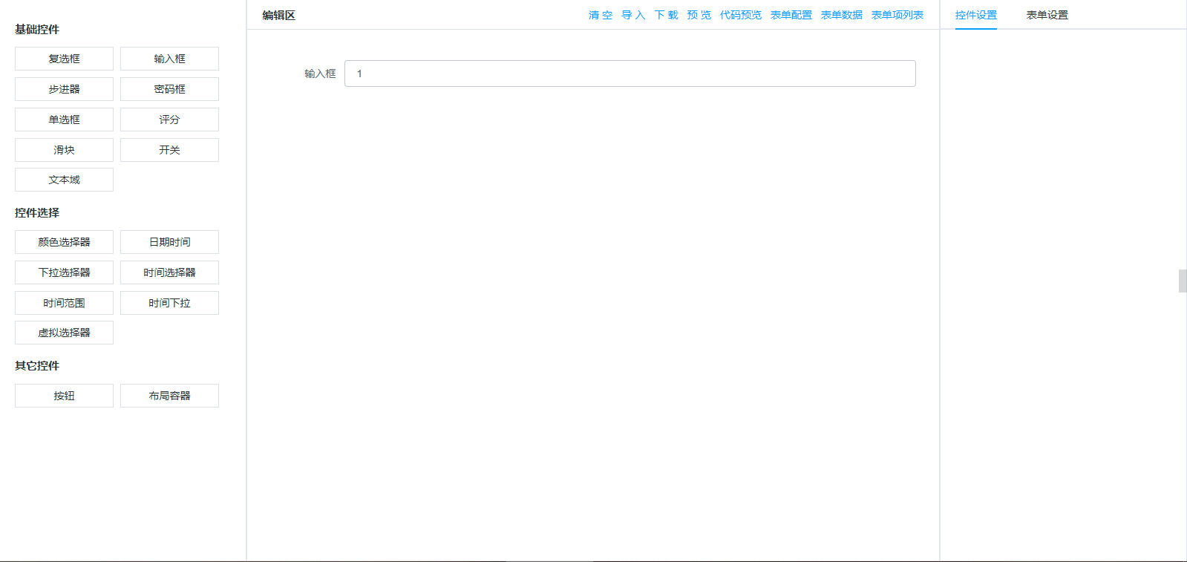This screenshot has height=562, width=1187.
Task: Add the 单选框 radio control
Action: coord(64,120)
